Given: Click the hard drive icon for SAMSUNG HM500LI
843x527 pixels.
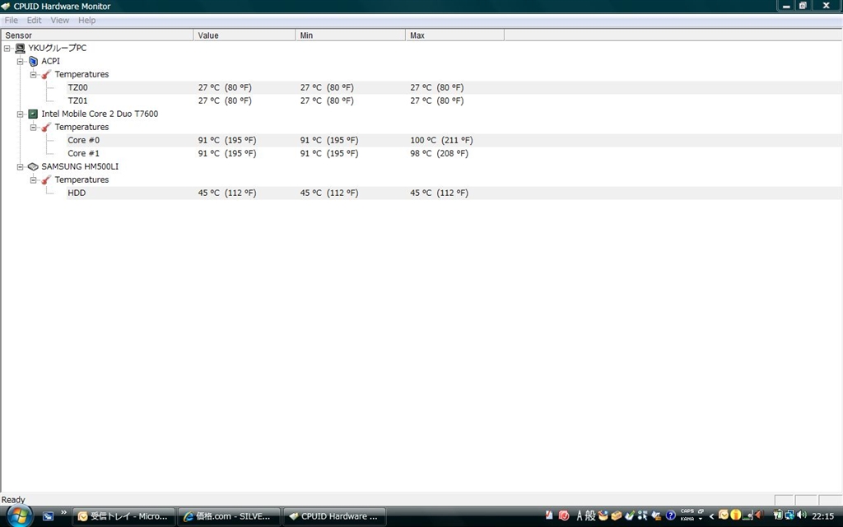Looking at the screenshot, I should [33, 166].
